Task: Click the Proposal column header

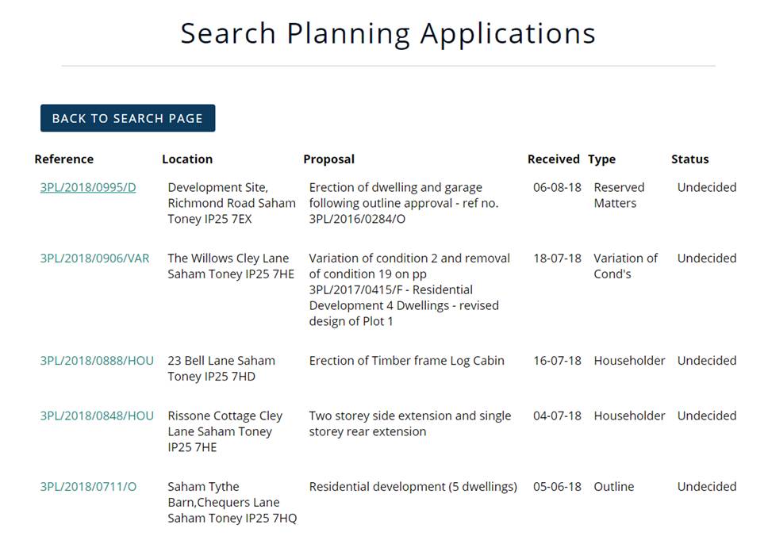Action: pos(329,159)
